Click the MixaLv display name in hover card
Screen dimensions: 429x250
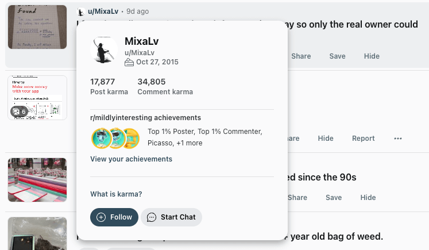tap(141, 42)
